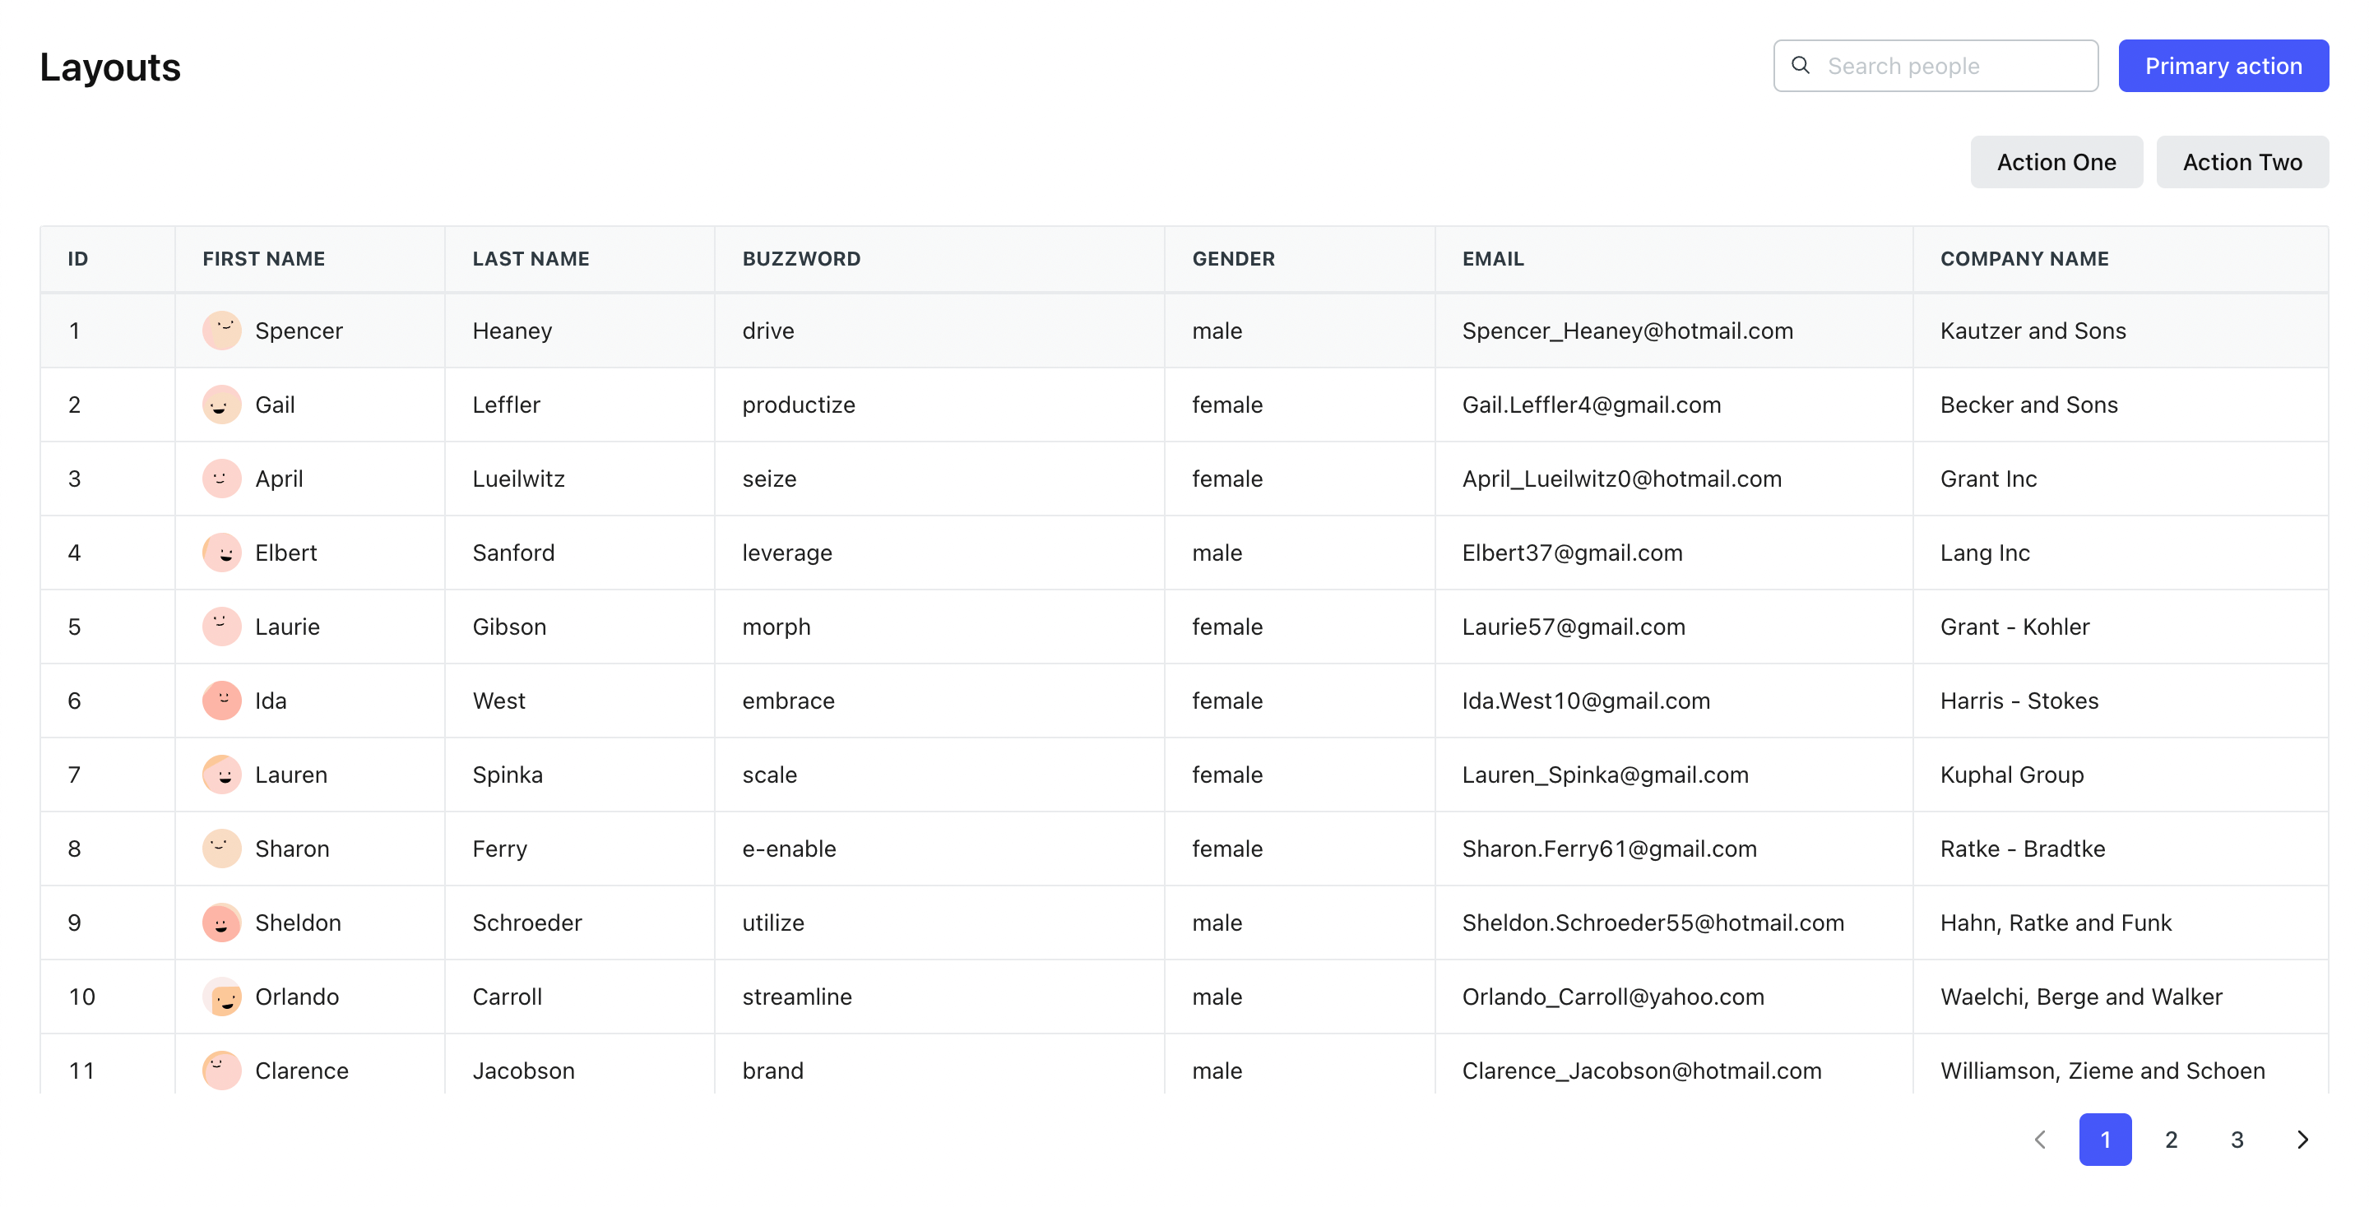
Task: Click the Primary action button
Action: (2223, 65)
